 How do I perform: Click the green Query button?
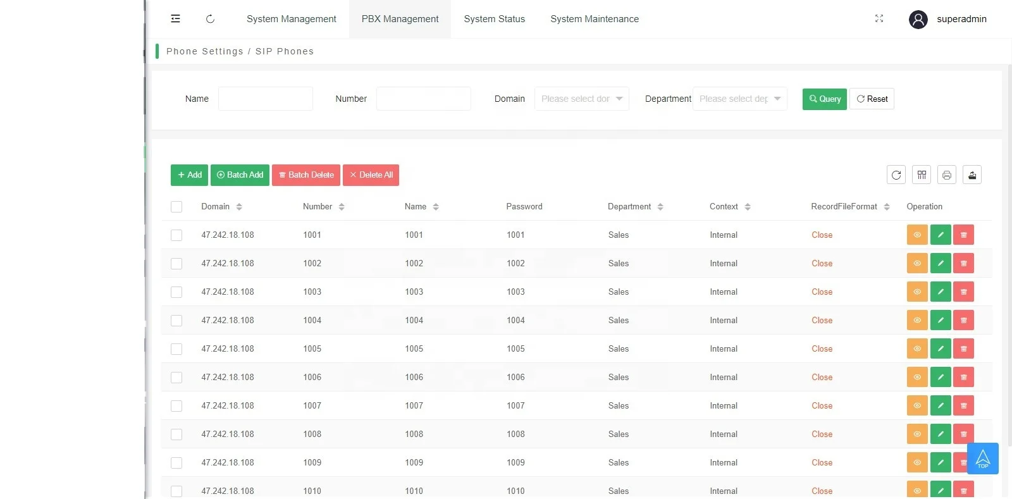coord(825,99)
